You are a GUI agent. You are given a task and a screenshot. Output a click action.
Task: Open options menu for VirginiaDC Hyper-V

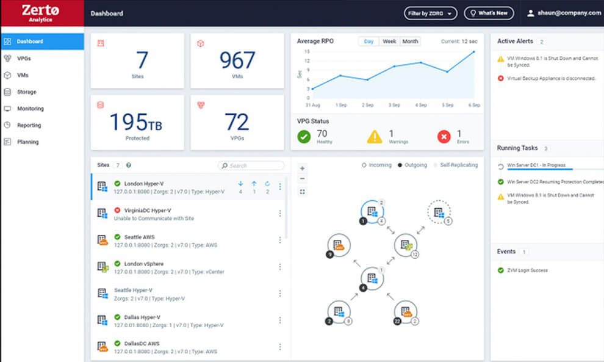[280, 213]
